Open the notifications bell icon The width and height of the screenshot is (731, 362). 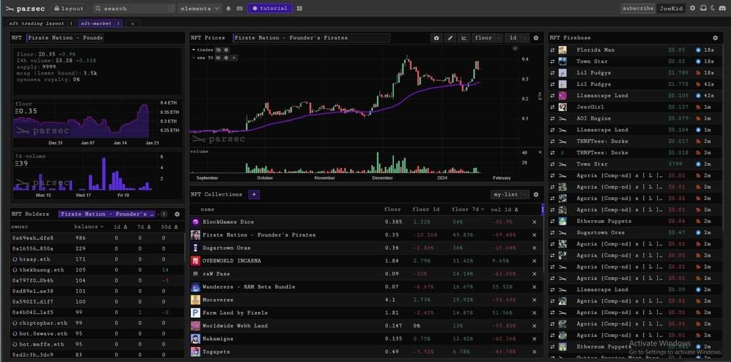pos(229,8)
